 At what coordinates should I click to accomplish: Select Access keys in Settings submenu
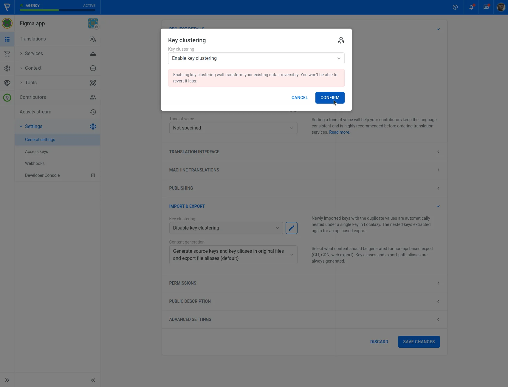click(x=36, y=152)
